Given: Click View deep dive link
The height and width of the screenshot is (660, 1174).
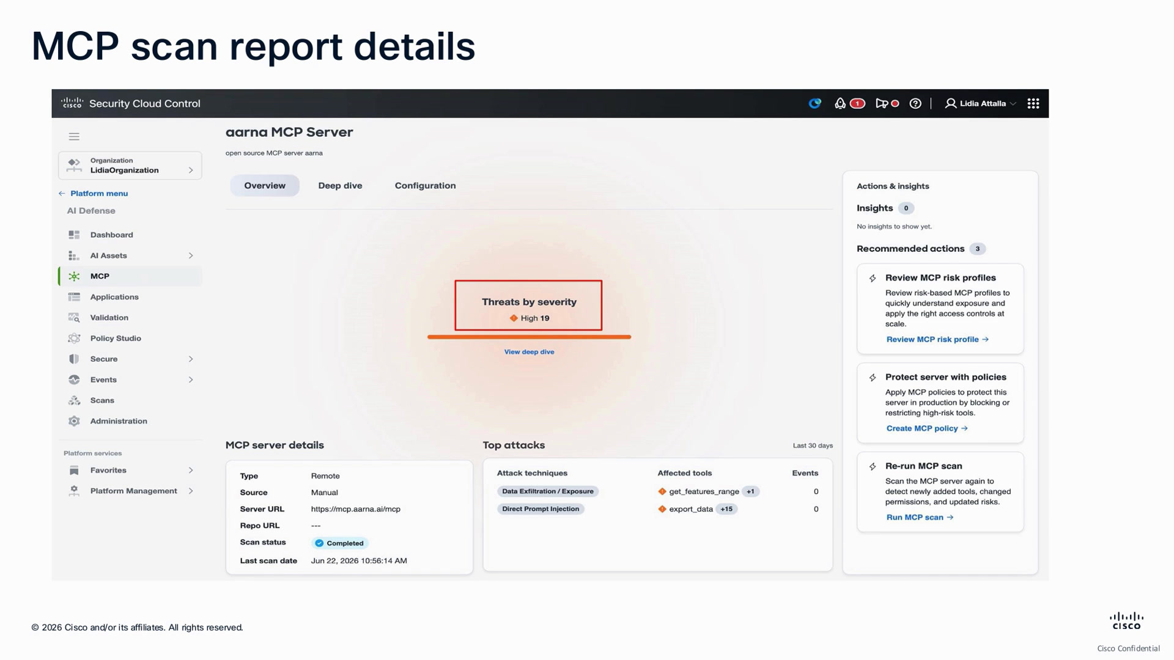Looking at the screenshot, I should (529, 352).
